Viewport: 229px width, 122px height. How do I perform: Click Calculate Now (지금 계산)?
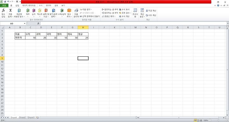tap(151, 11)
